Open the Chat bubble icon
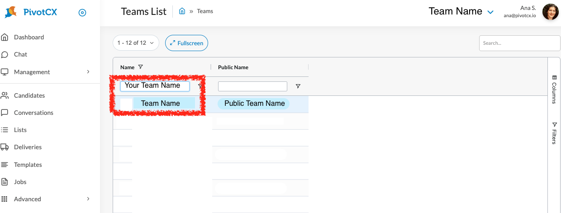This screenshot has width=561, height=213. (x=5, y=54)
